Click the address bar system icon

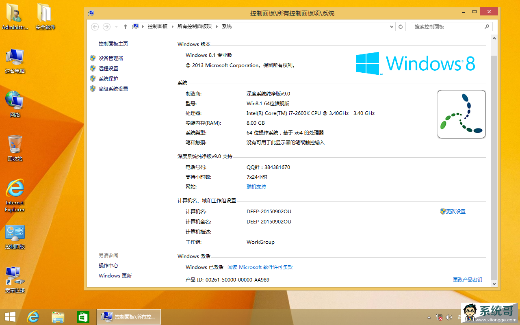pos(136,26)
